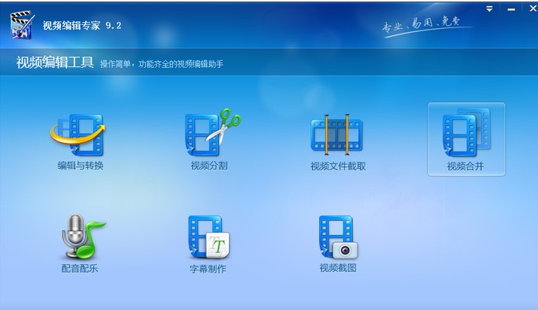Viewport: 538px width, 310px height.
Task: Open the 配音配乐 microphone icon
Action: pyautogui.click(x=84, y=237)
